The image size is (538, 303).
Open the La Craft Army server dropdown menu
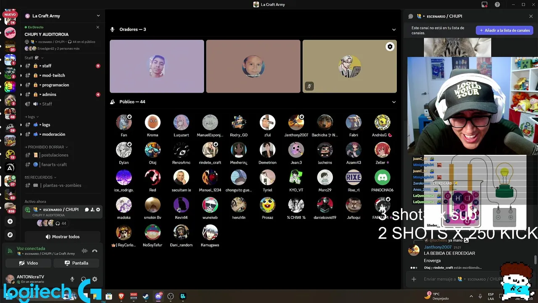(x=98, y=16)
